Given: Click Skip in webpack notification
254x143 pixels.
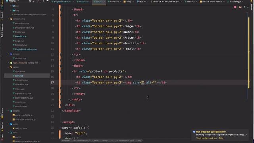Looking at the screenshot, I should point(221,138).
